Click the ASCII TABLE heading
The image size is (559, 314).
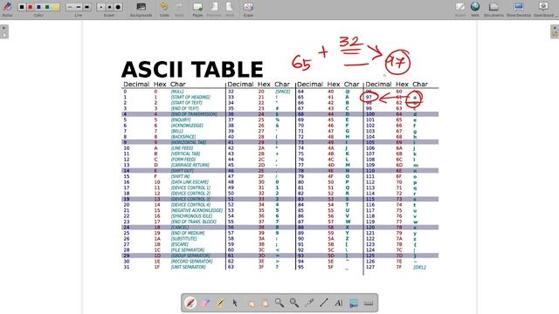click(192, 70)
